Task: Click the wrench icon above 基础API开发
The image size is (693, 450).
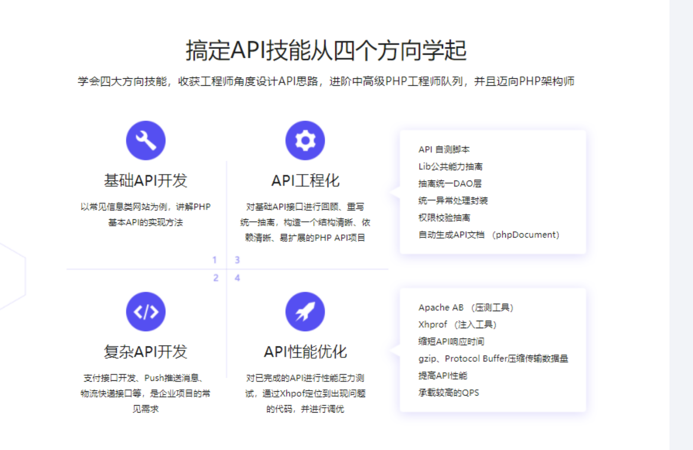Action: pos(146,141)
